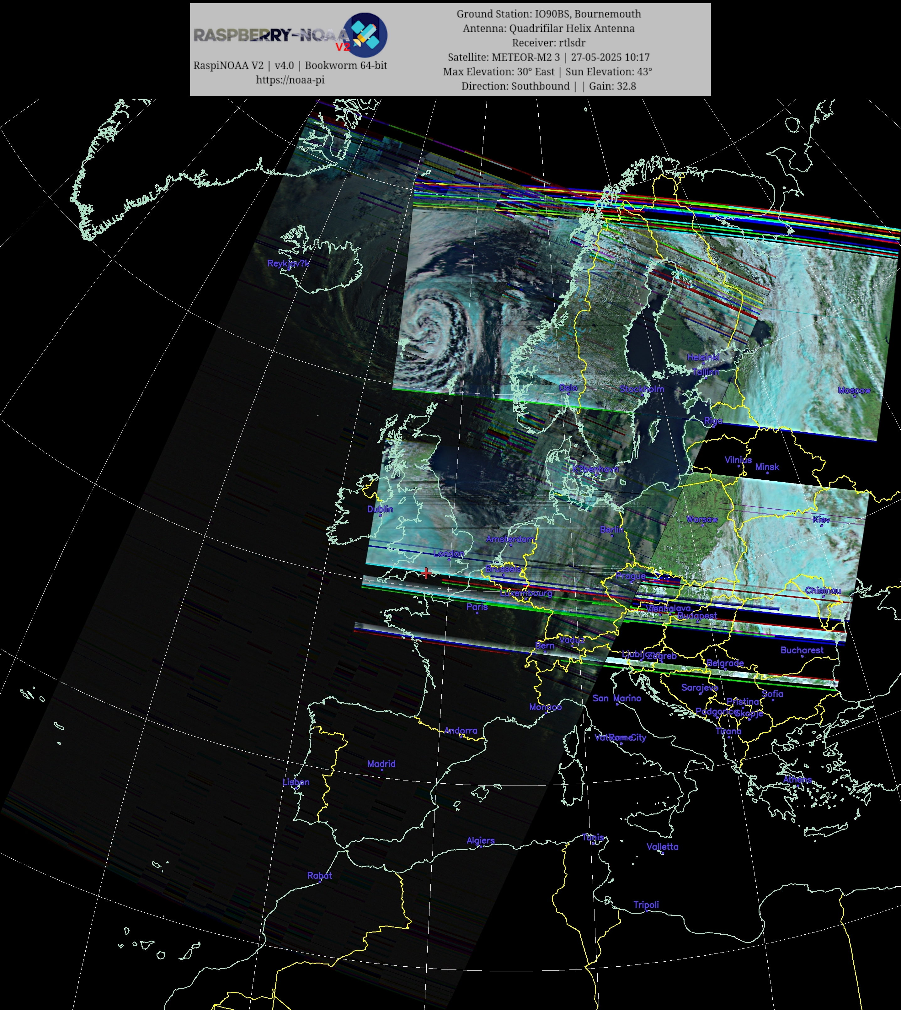Click the Tripoli city label
This screenshot has height=1010, width=901.
(646, 905)
